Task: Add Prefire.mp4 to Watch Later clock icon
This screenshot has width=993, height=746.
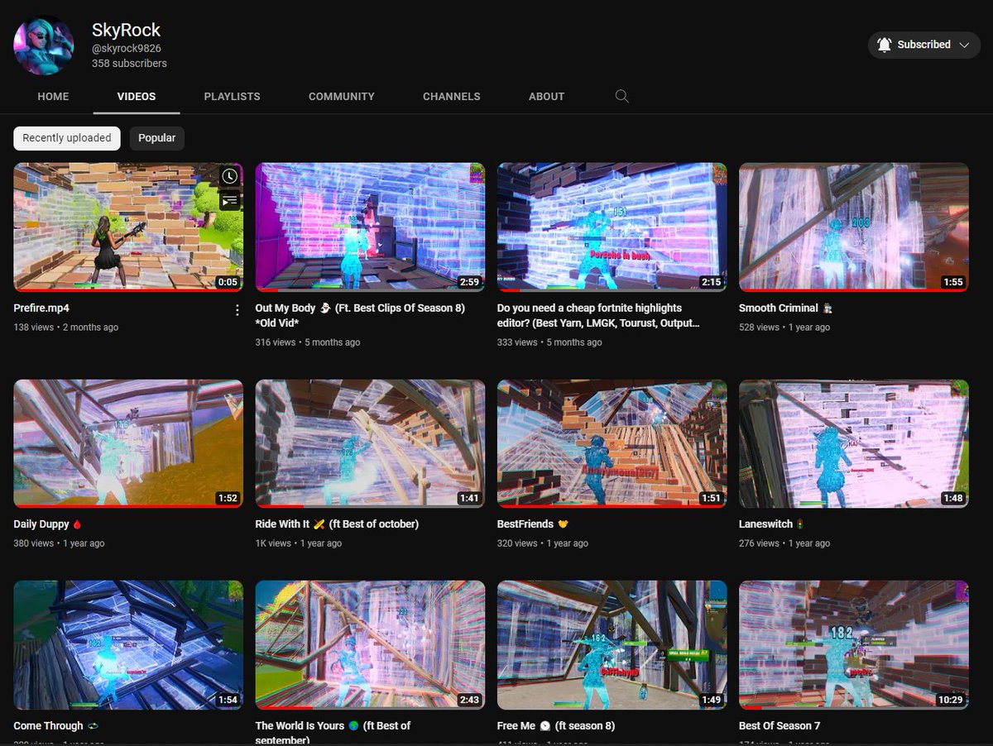Action: point(229,176)
